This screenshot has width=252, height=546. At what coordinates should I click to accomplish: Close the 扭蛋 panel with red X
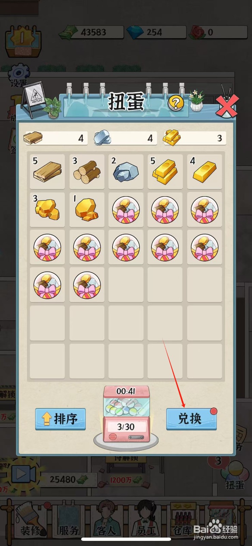pos(227,106)
